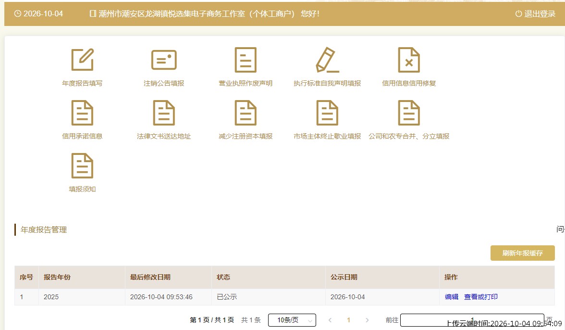Open 注销公告填报 icon
Viewport: 565px width, 330px height.
tap(164, 60)
